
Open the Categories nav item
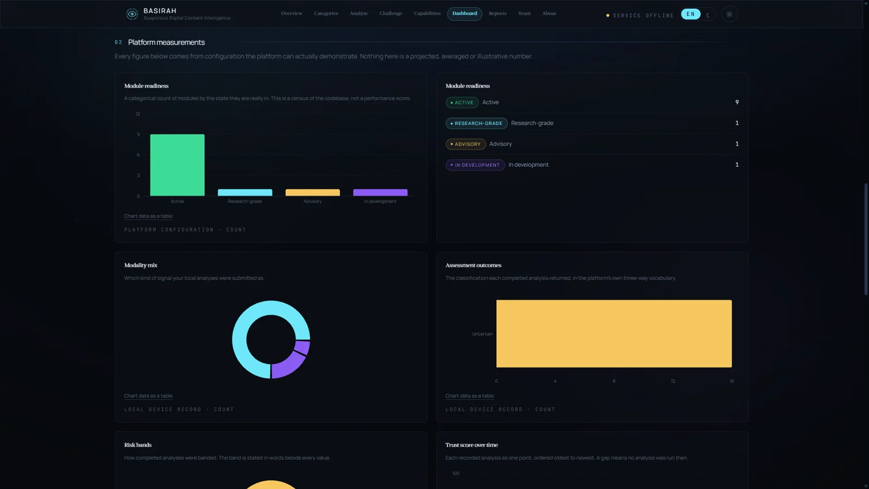click(x=326, y=14)
